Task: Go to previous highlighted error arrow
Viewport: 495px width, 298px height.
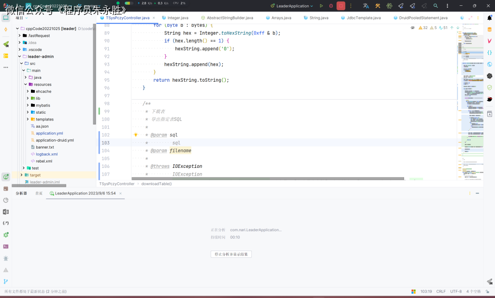Action: click(x=452, y=28)
